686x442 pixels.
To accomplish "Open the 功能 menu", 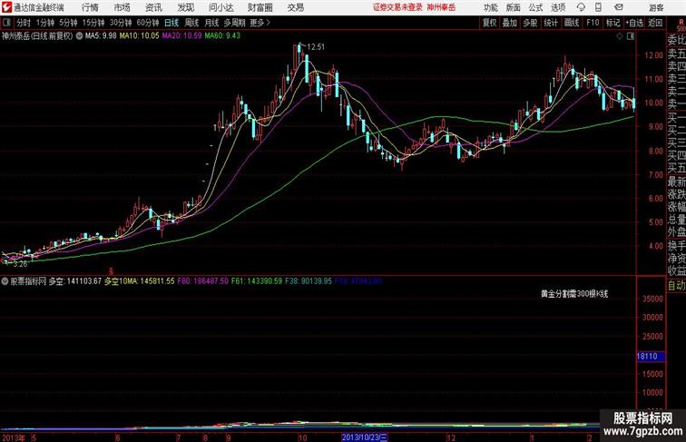I will point(490,7).
